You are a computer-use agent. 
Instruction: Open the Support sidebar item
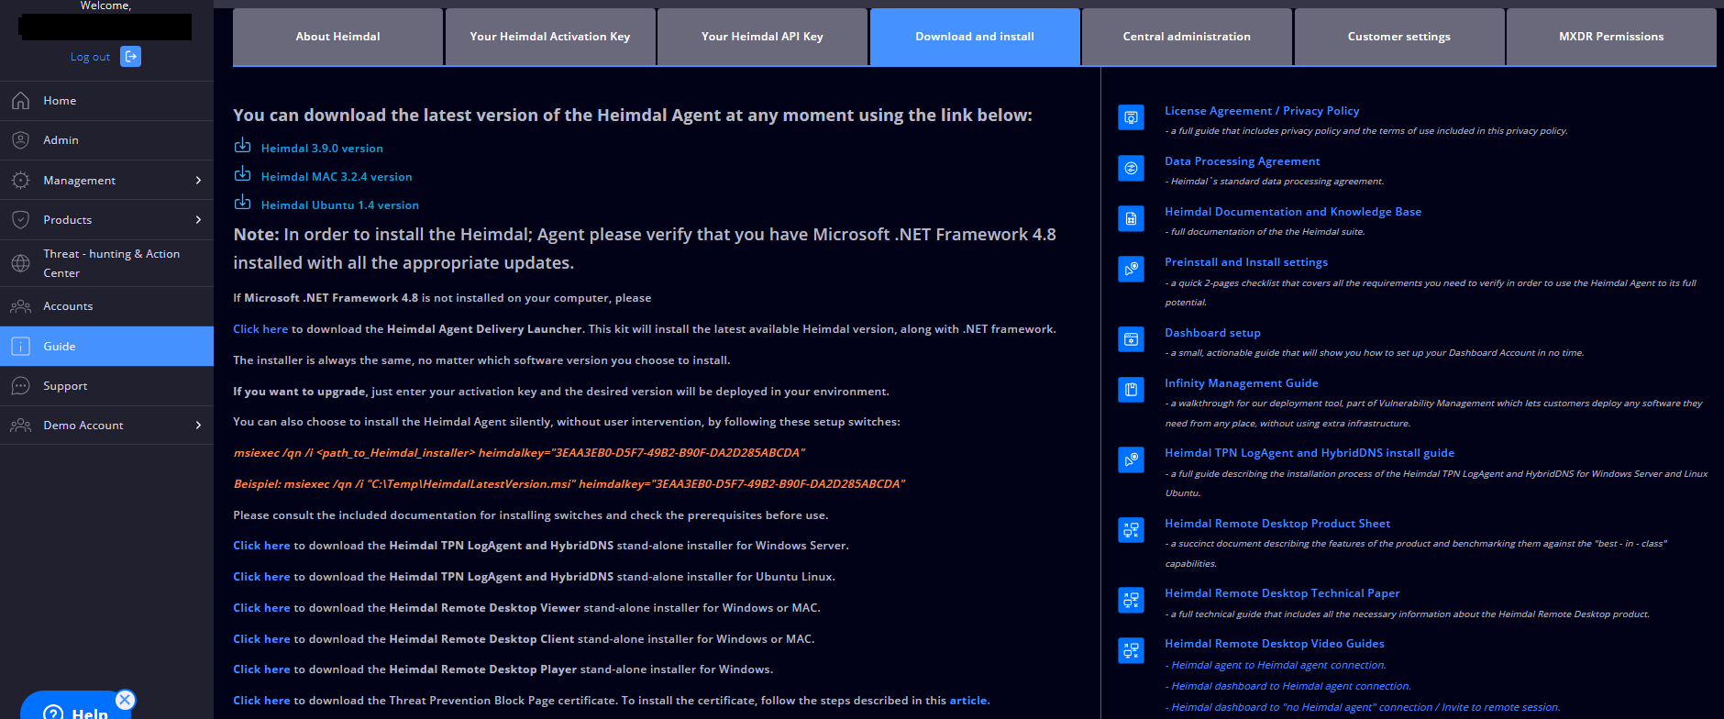[106, 386]
